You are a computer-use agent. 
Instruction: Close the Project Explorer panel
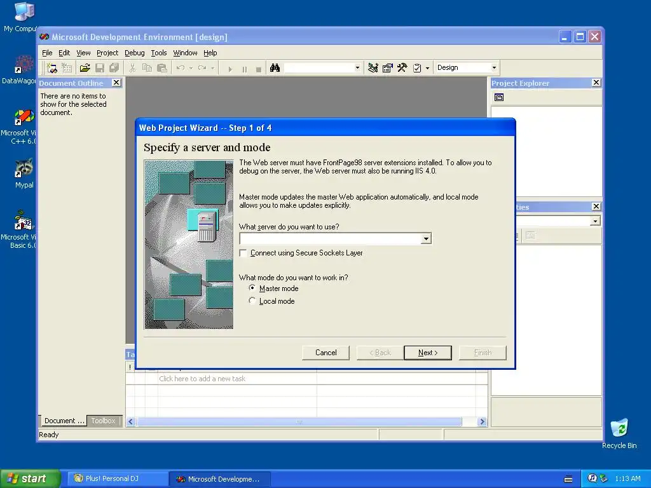click(596, 83)
